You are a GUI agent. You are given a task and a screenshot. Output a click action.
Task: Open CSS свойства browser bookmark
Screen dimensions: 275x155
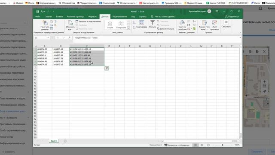click(x=67, y=3)
